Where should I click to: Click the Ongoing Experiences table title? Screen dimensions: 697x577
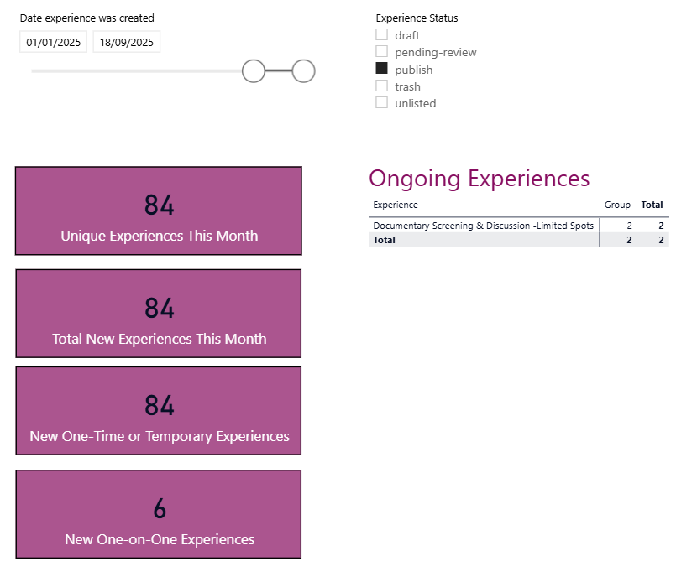[x=479, y=178]
